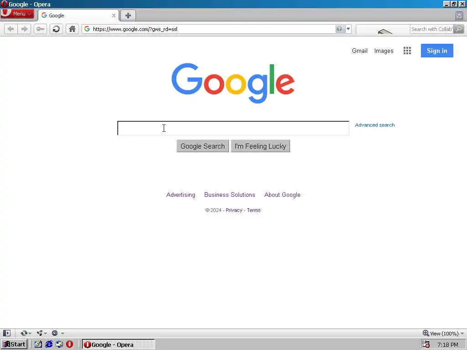Open Advanced search

click(375, 125)
